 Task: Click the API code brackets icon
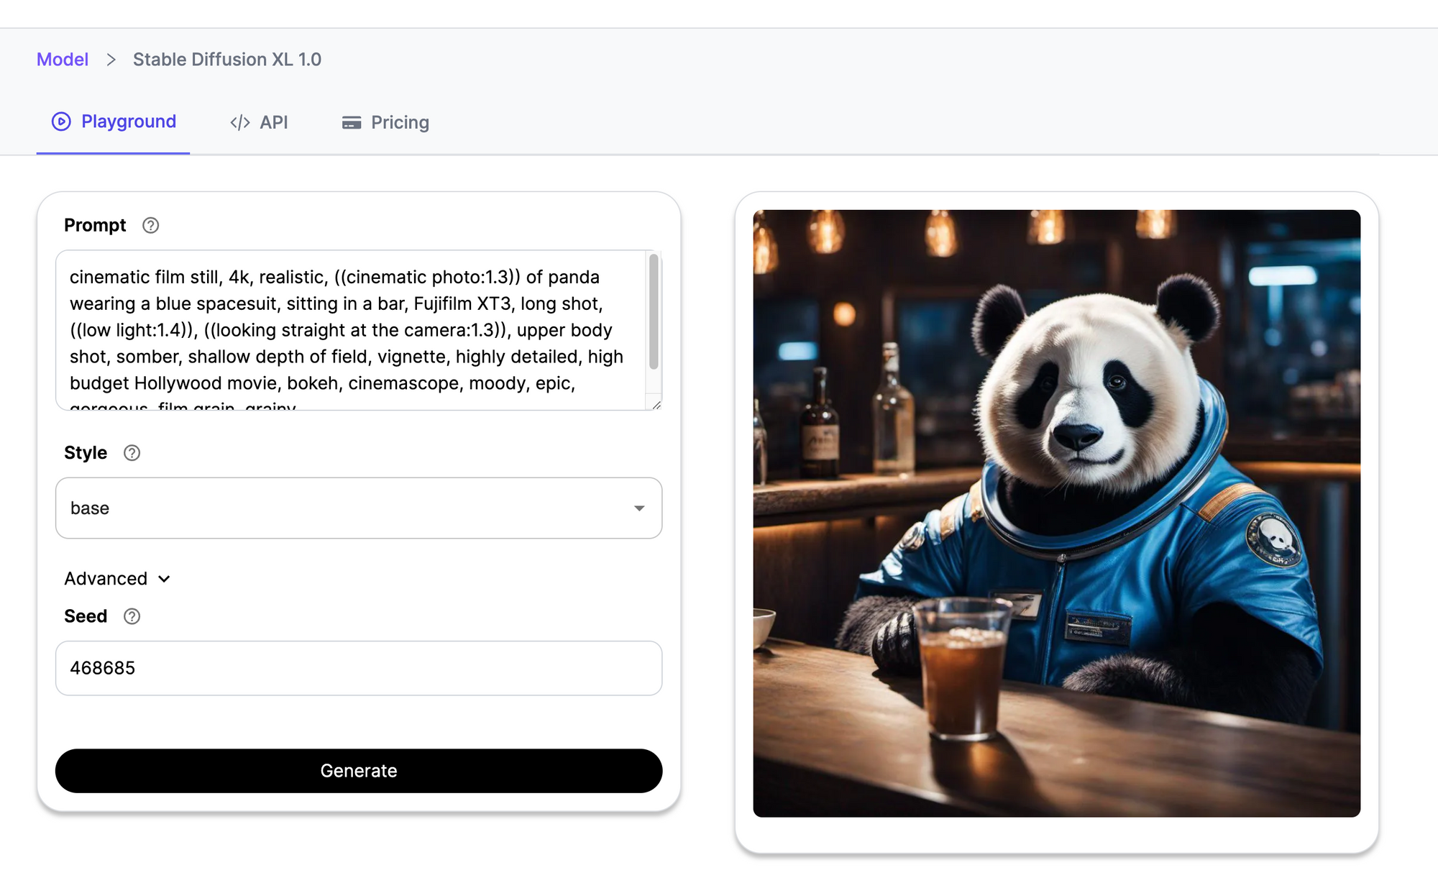(240, 122)
